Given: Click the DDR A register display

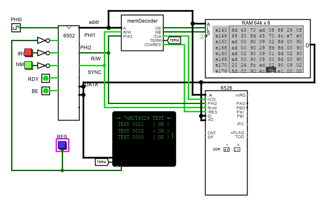Looking at the screenshot, I should click(227, 150).
